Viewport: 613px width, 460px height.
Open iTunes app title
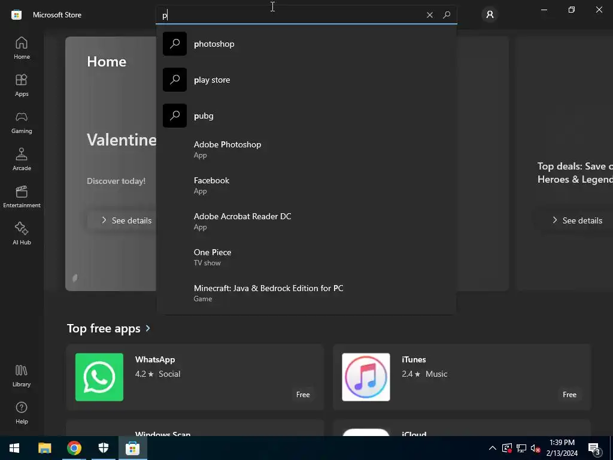[414, 359]
